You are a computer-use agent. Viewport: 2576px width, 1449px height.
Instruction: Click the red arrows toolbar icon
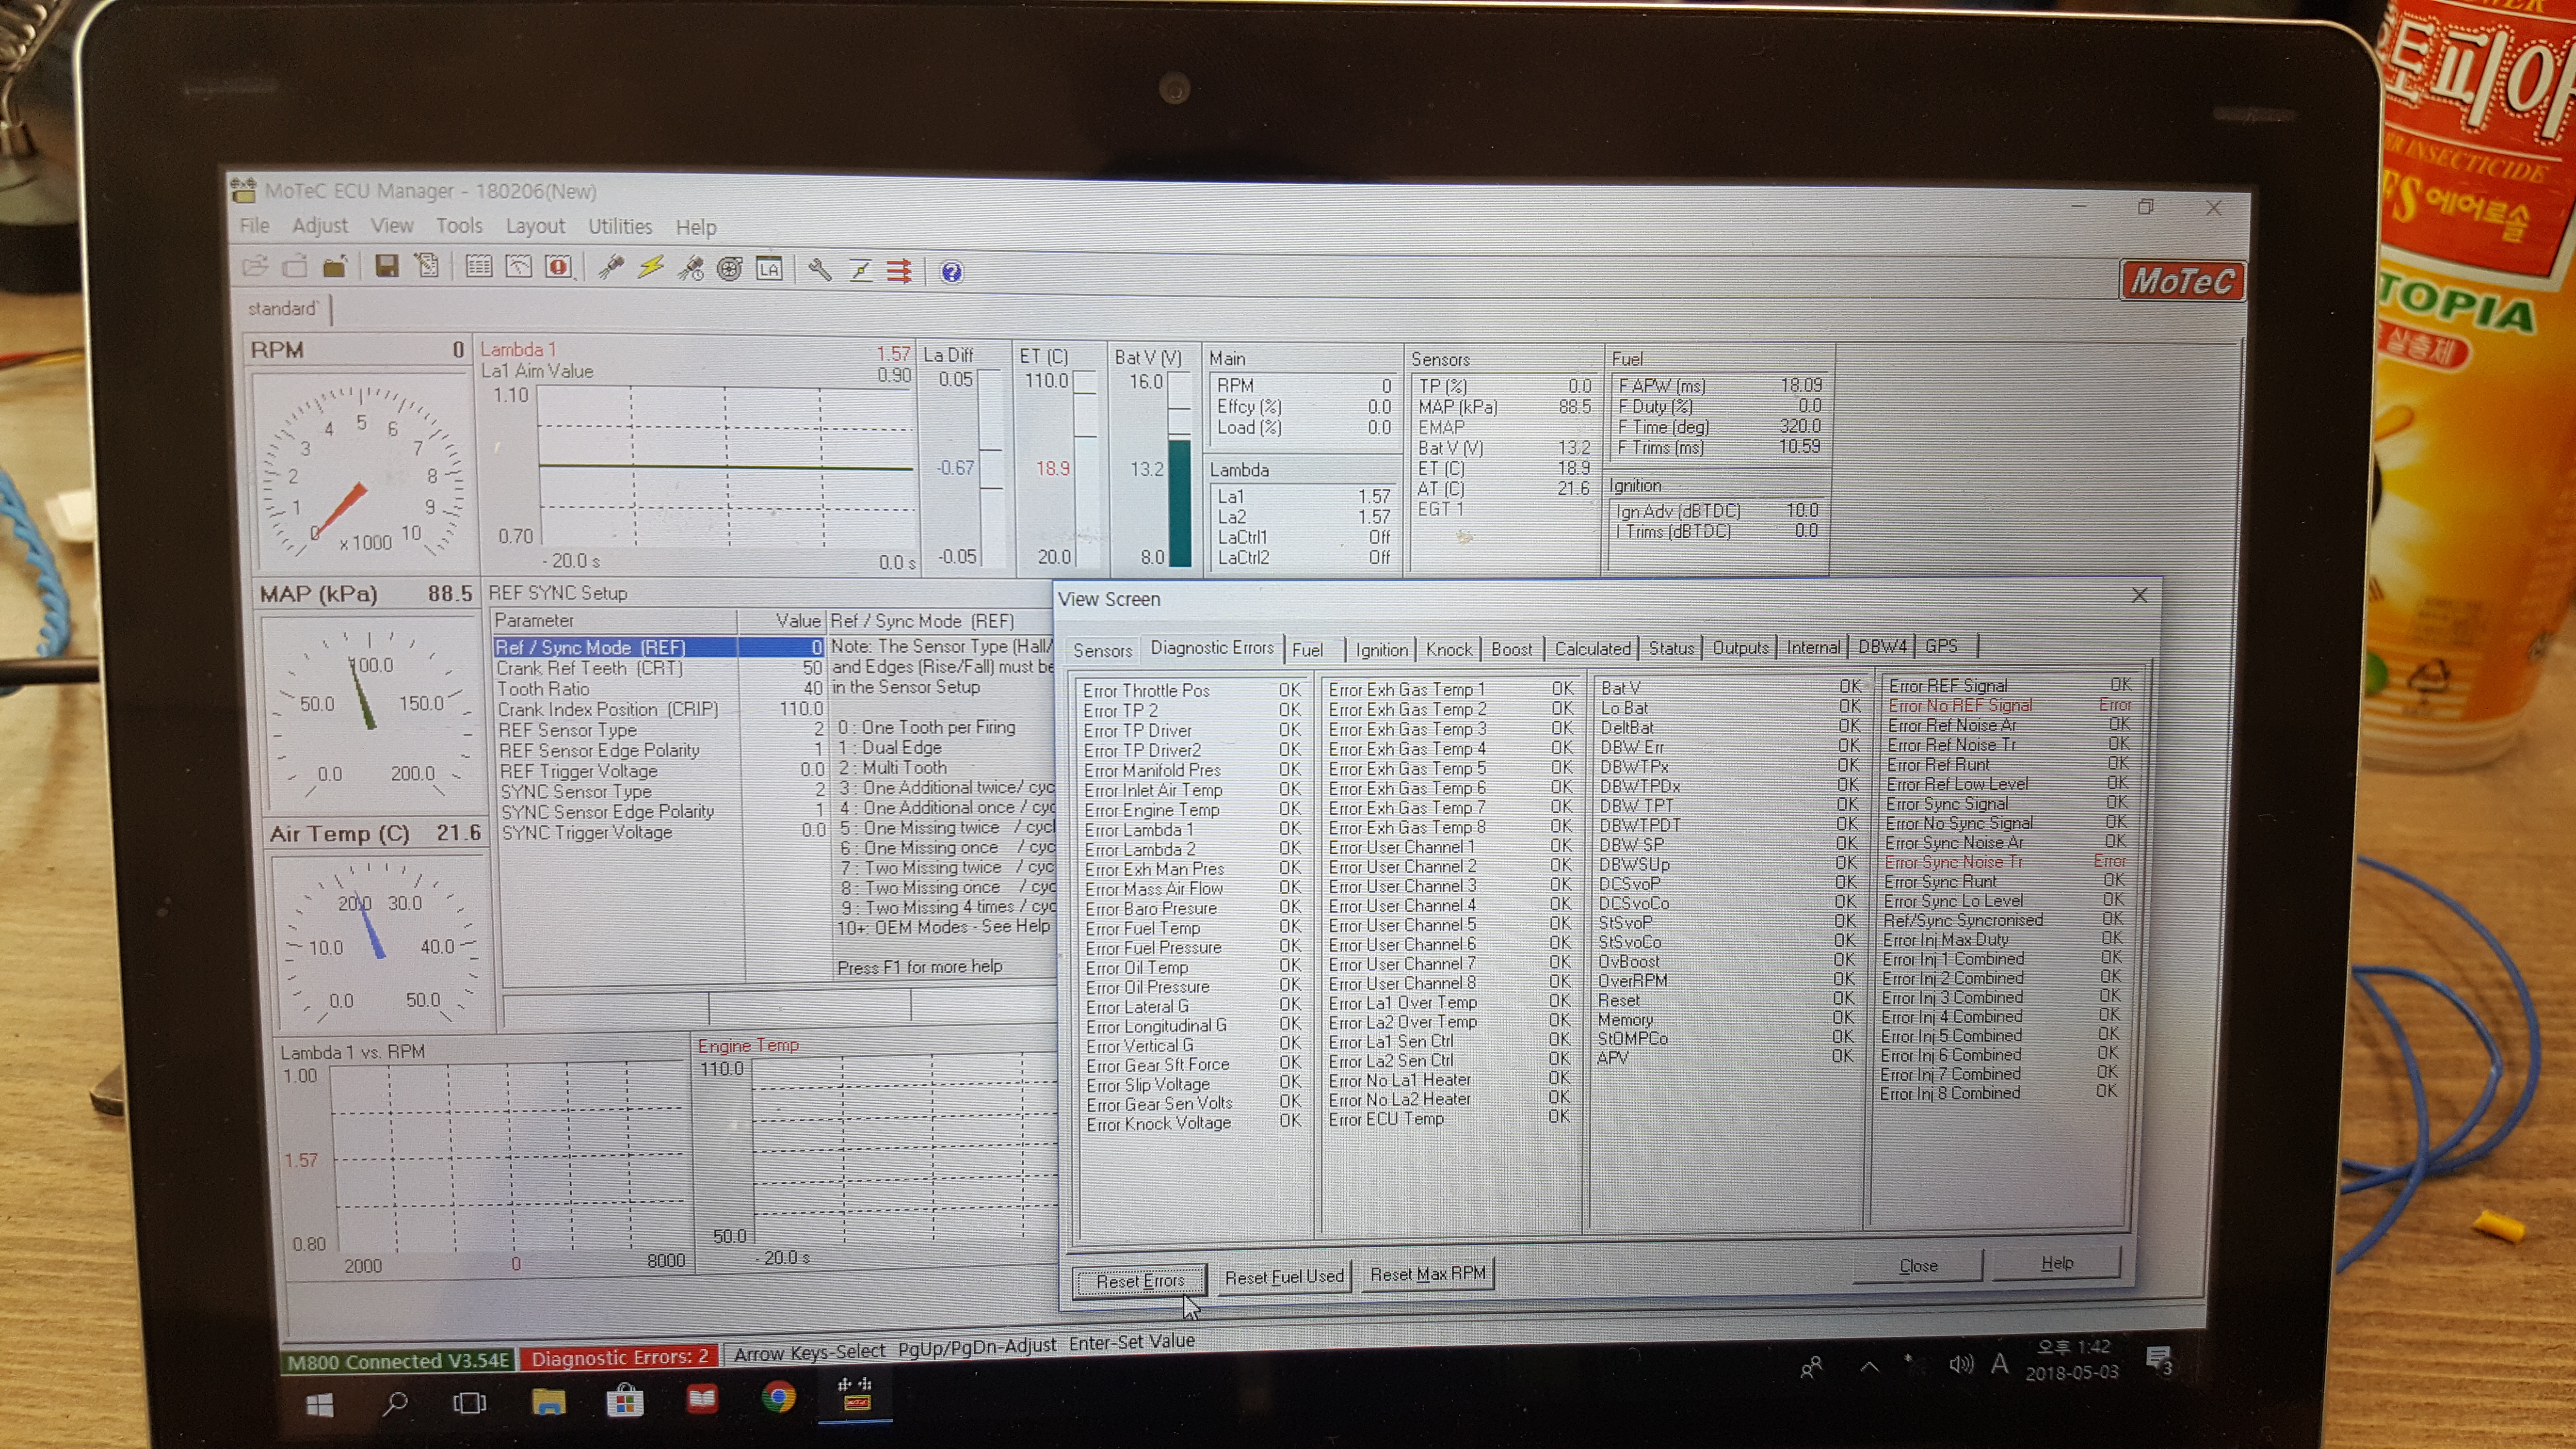(x=899, y=271)
